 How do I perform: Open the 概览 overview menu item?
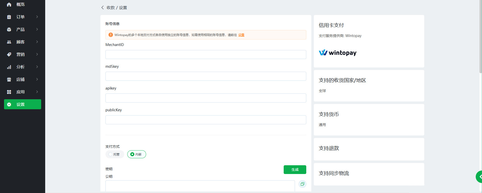pyautogui.click(x=21, y=4)
